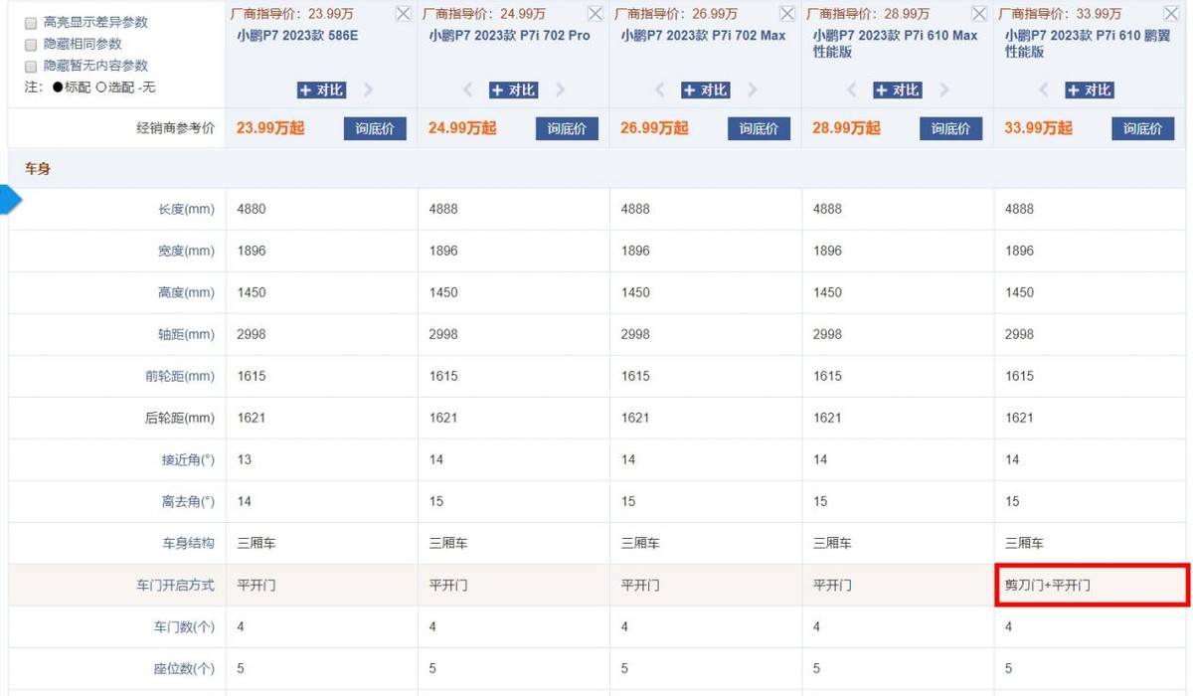
Task: Click 询底价 for the 26.99万 model
Action: point(759,128)
